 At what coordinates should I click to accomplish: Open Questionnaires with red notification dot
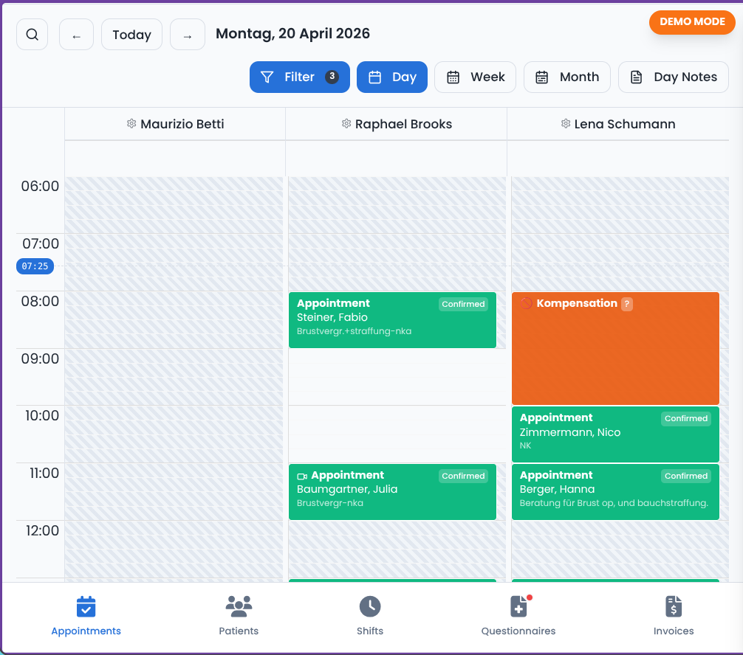518,616
